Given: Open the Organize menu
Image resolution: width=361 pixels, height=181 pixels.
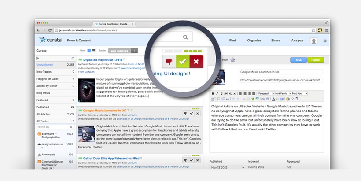Looking at the screenshot, I should click(x=254, y=41).
